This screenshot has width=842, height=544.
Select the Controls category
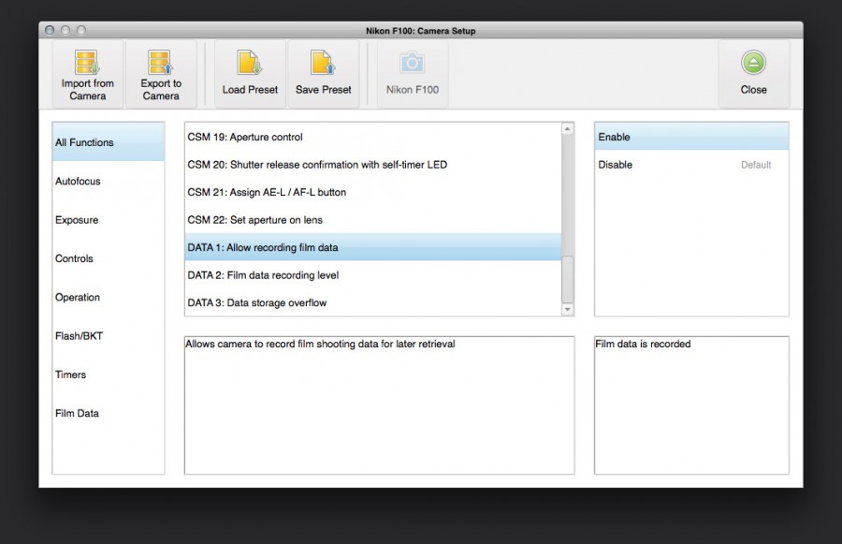click(109, 258)
